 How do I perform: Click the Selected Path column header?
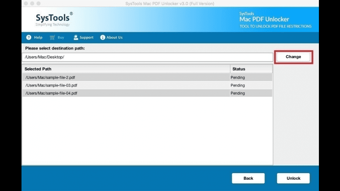click(126, 69)
